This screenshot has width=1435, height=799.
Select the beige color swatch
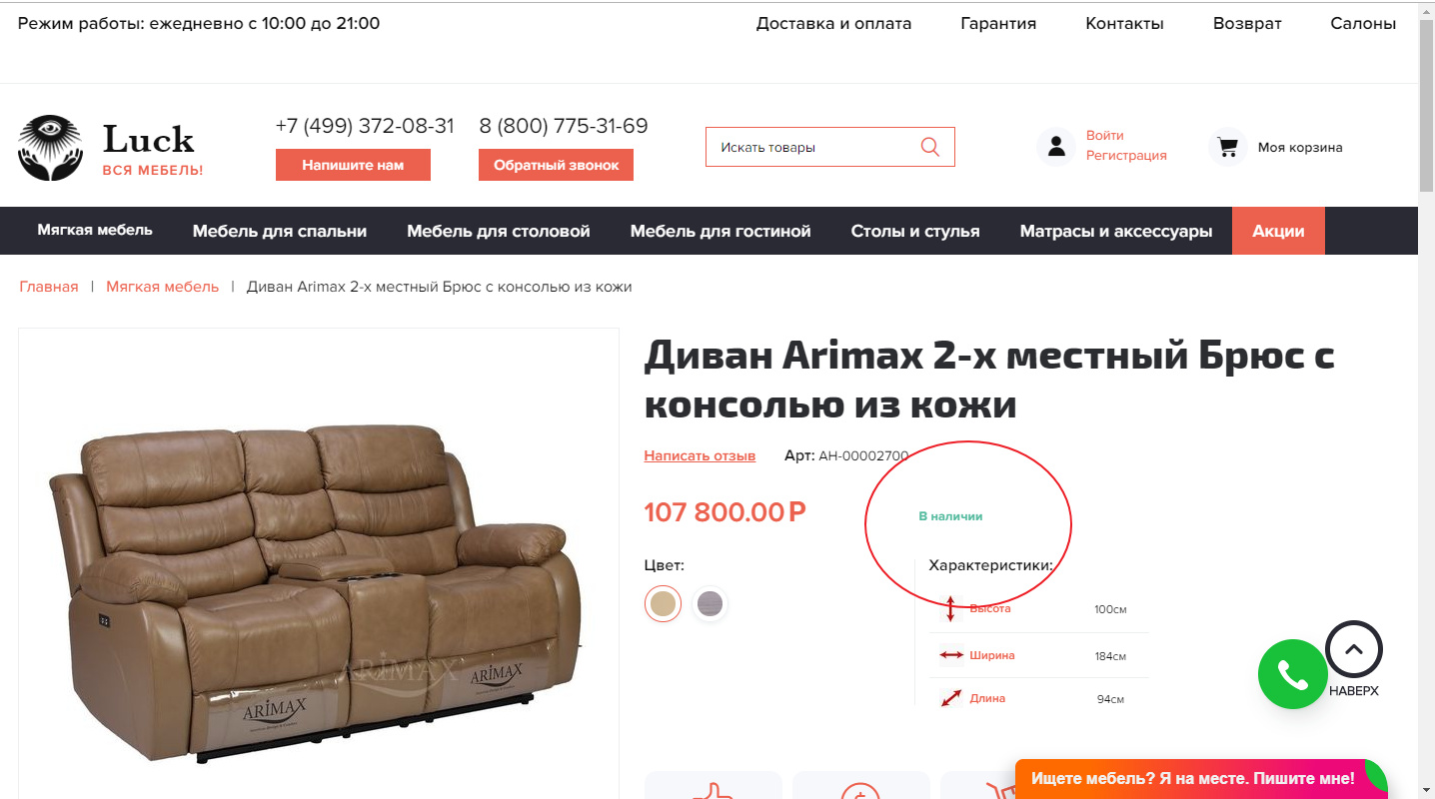[x=663, y=603]
